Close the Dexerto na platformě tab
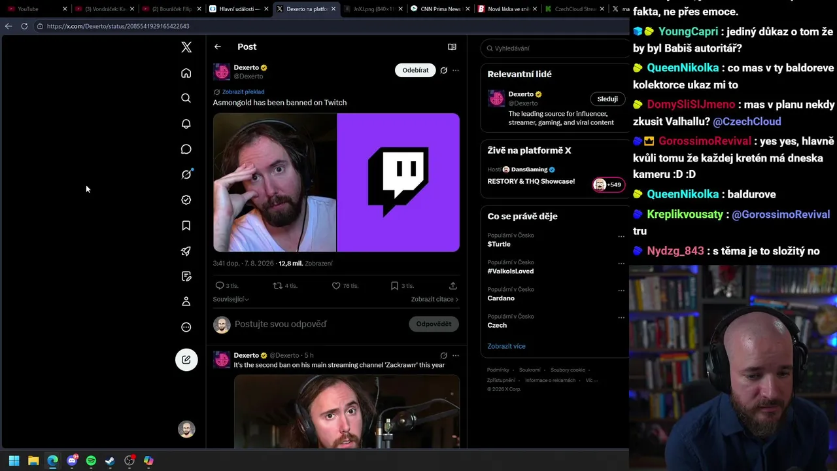 coord(334,9)
